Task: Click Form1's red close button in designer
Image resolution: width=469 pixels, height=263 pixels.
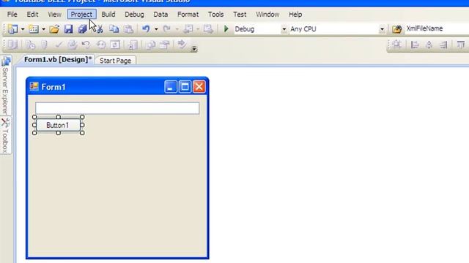Action: pyautogui.click(x=199, y=87)
